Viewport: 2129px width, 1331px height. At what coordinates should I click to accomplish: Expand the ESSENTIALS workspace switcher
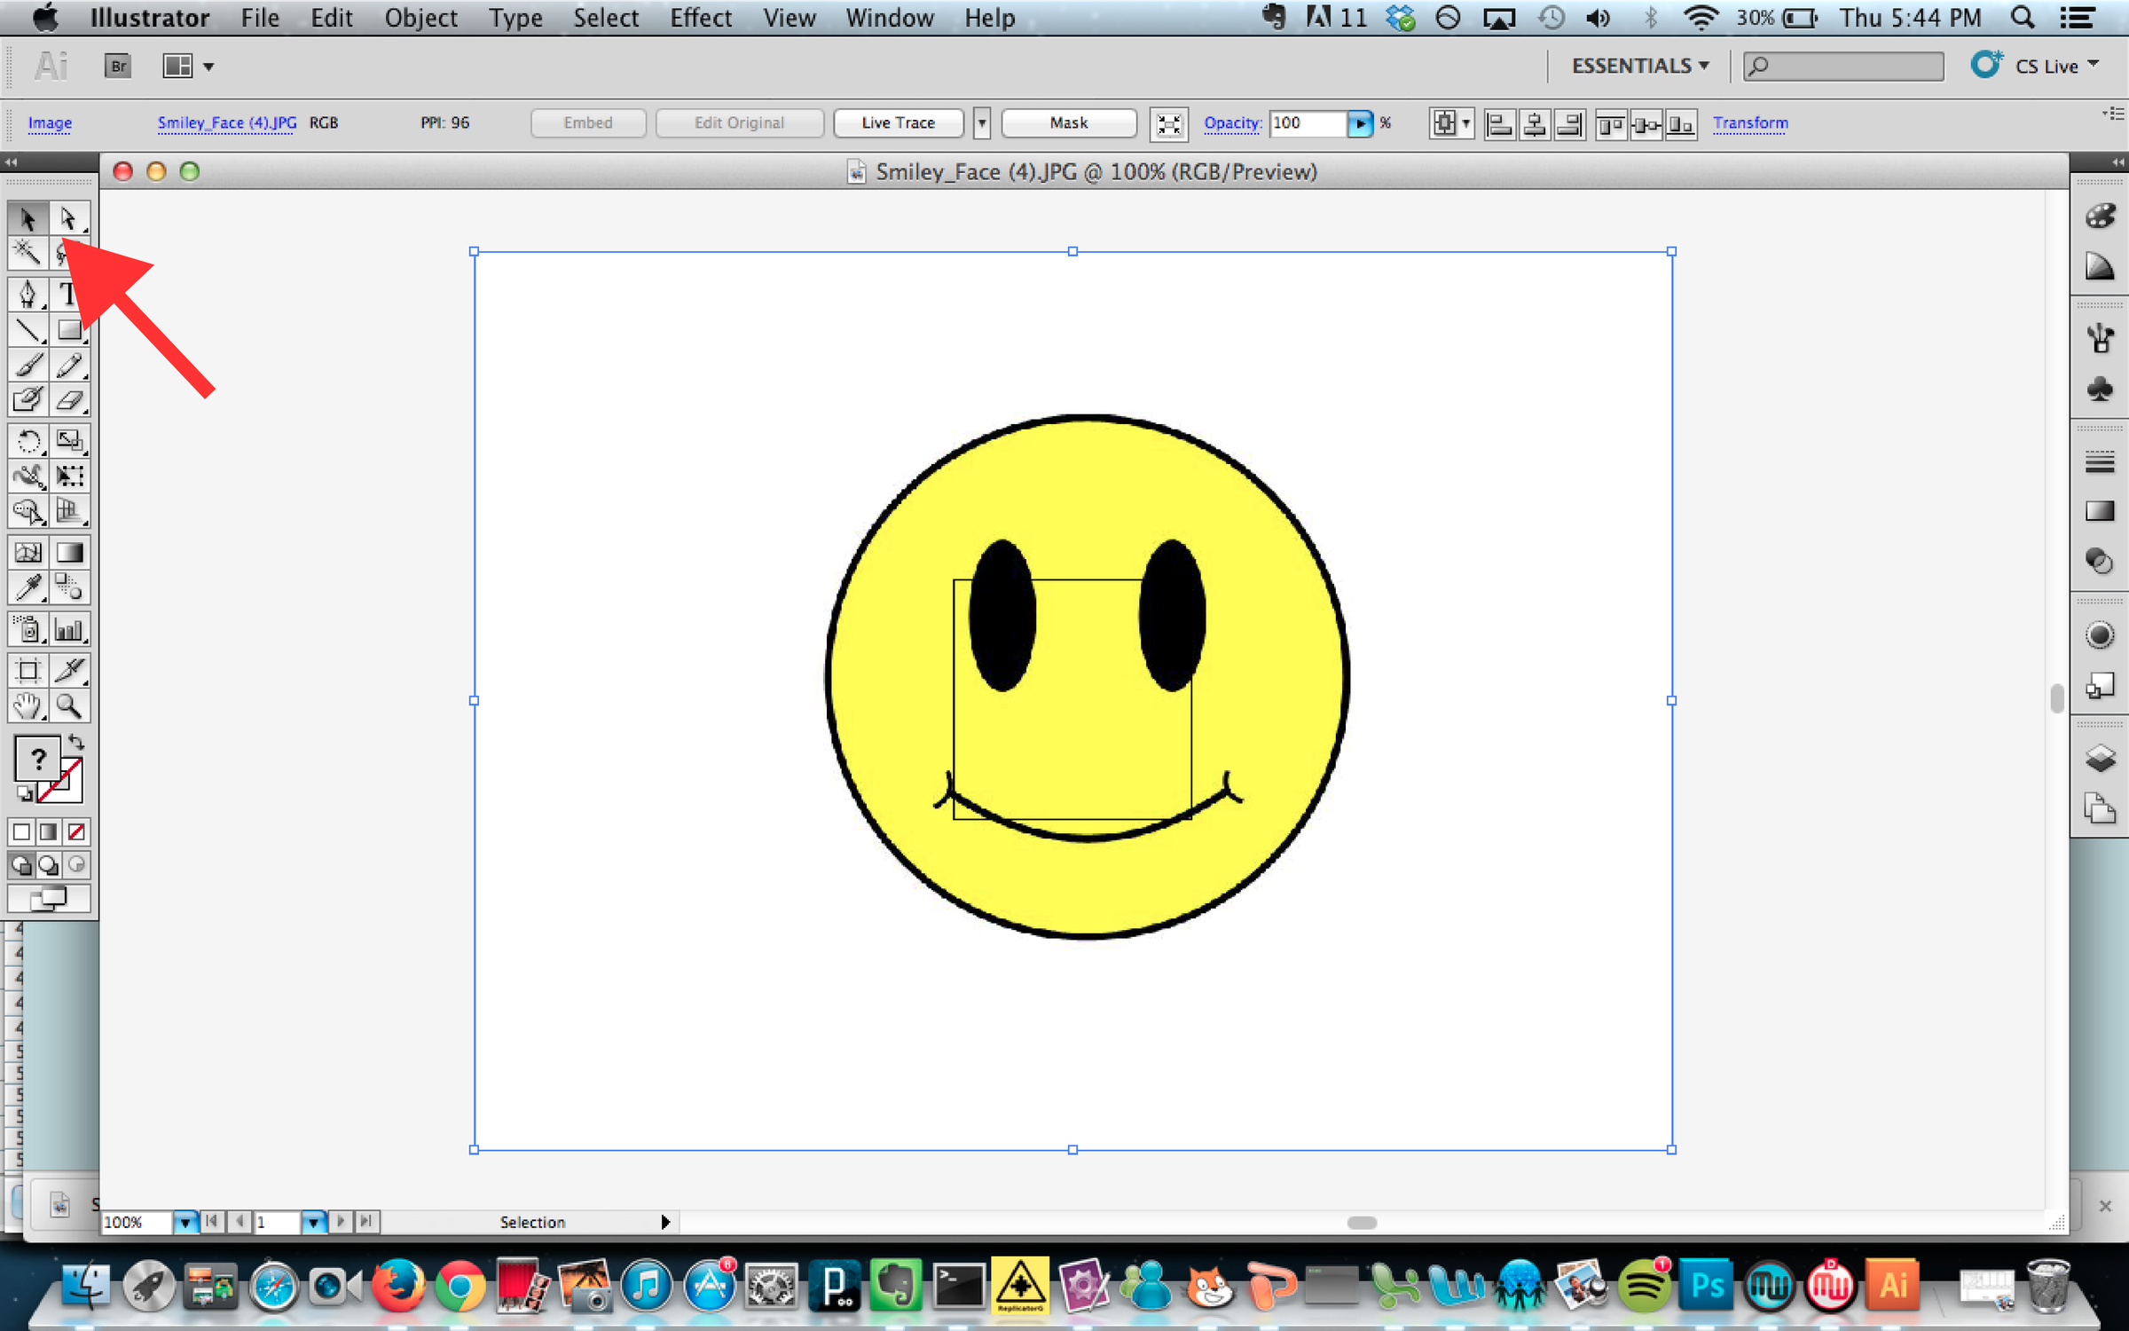[1639, 66]
